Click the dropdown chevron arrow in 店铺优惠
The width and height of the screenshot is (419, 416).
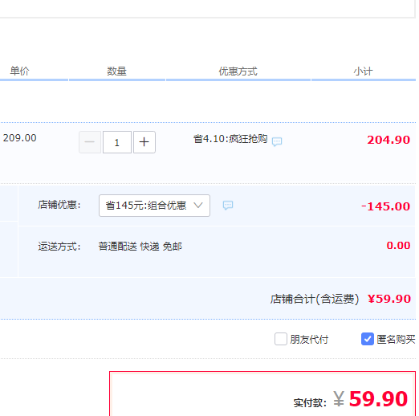198,206
